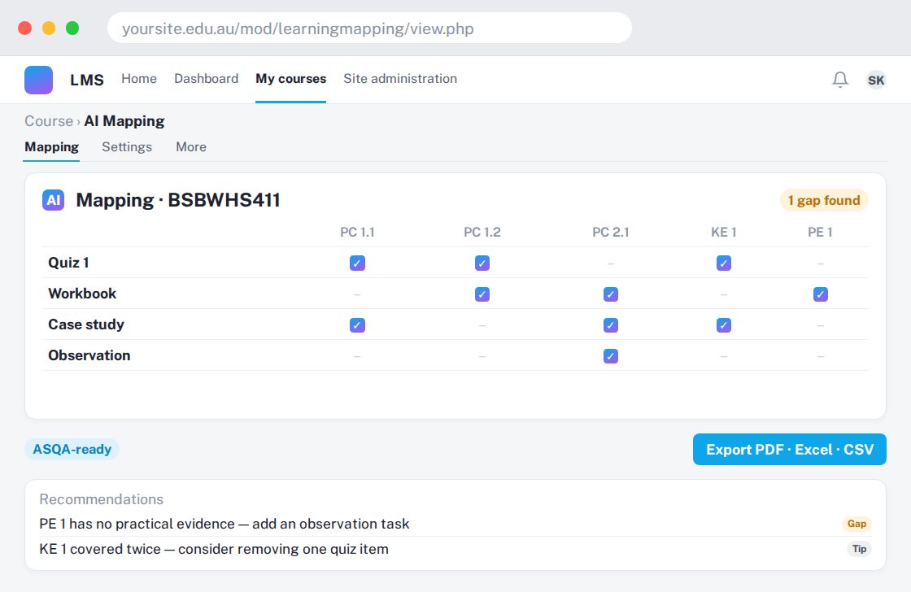Image resolution: width=911 pixels, height=592 pixels.
Task: Open Dashboard from the navigation bar
Action: 207,78
